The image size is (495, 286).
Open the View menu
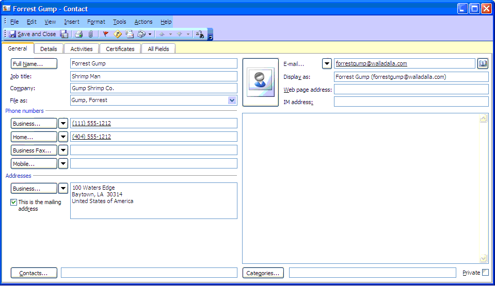50,22
